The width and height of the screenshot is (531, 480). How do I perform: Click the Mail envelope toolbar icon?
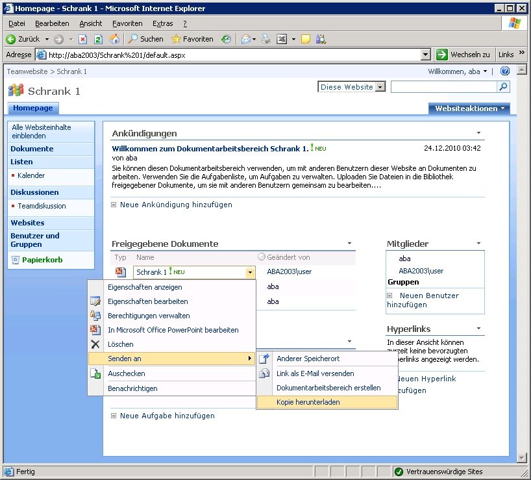(x=246, y=39)
